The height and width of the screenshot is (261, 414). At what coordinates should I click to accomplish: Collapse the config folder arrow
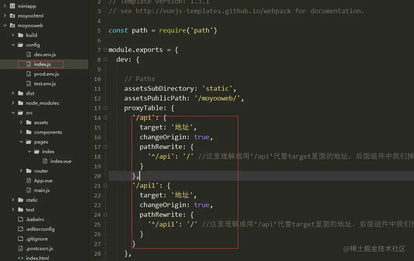pos(13,45)
